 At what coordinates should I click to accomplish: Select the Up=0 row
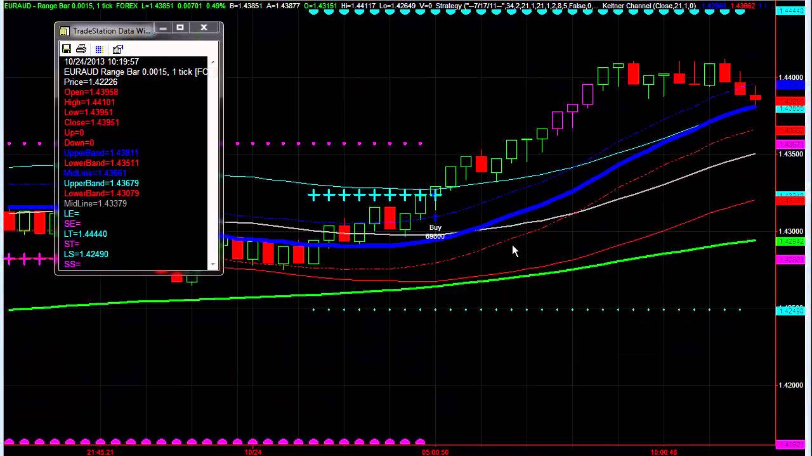[74, 132]
